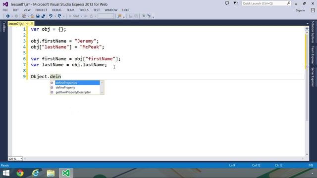The width and height of the screenshot is (317, 178).
Task: Click the Open File toolbar icon
Action: [32, 16]
